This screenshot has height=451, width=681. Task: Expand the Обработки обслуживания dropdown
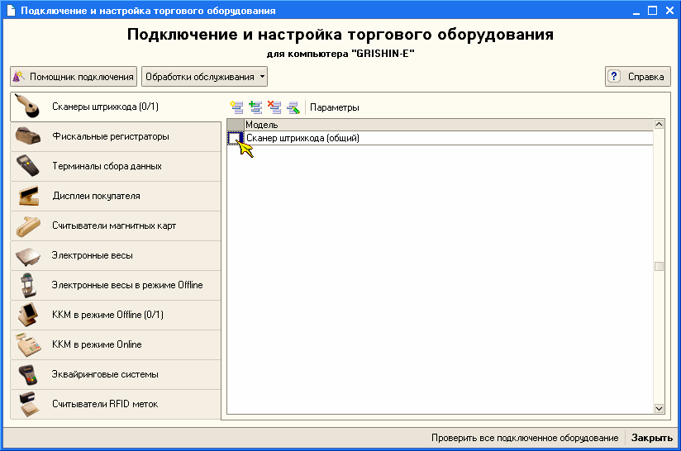coord(204,77)
